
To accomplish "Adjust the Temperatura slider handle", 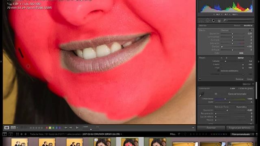I will (225, 99).
